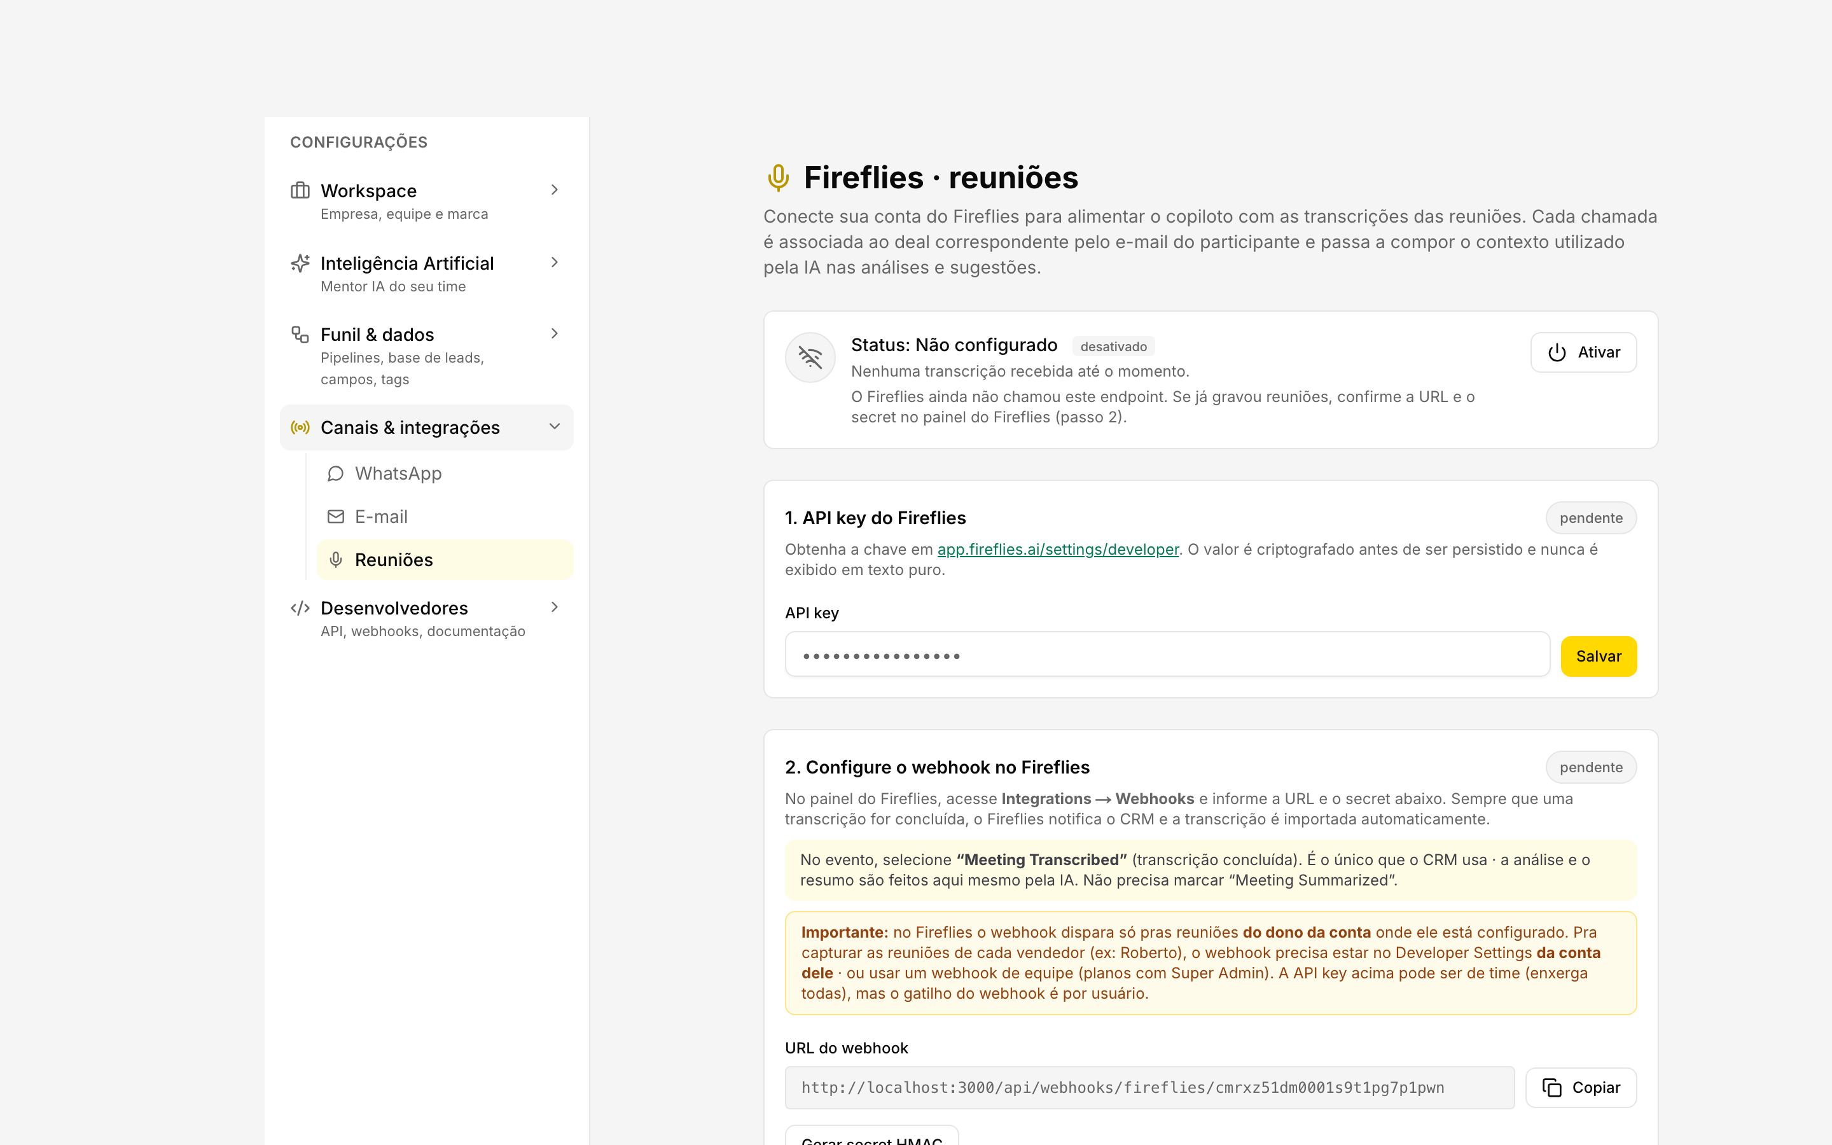The image size is (1832, 1145).
Task: Click the CONFIGURAÇÕES sidebar heading
Action: point(359,142)
